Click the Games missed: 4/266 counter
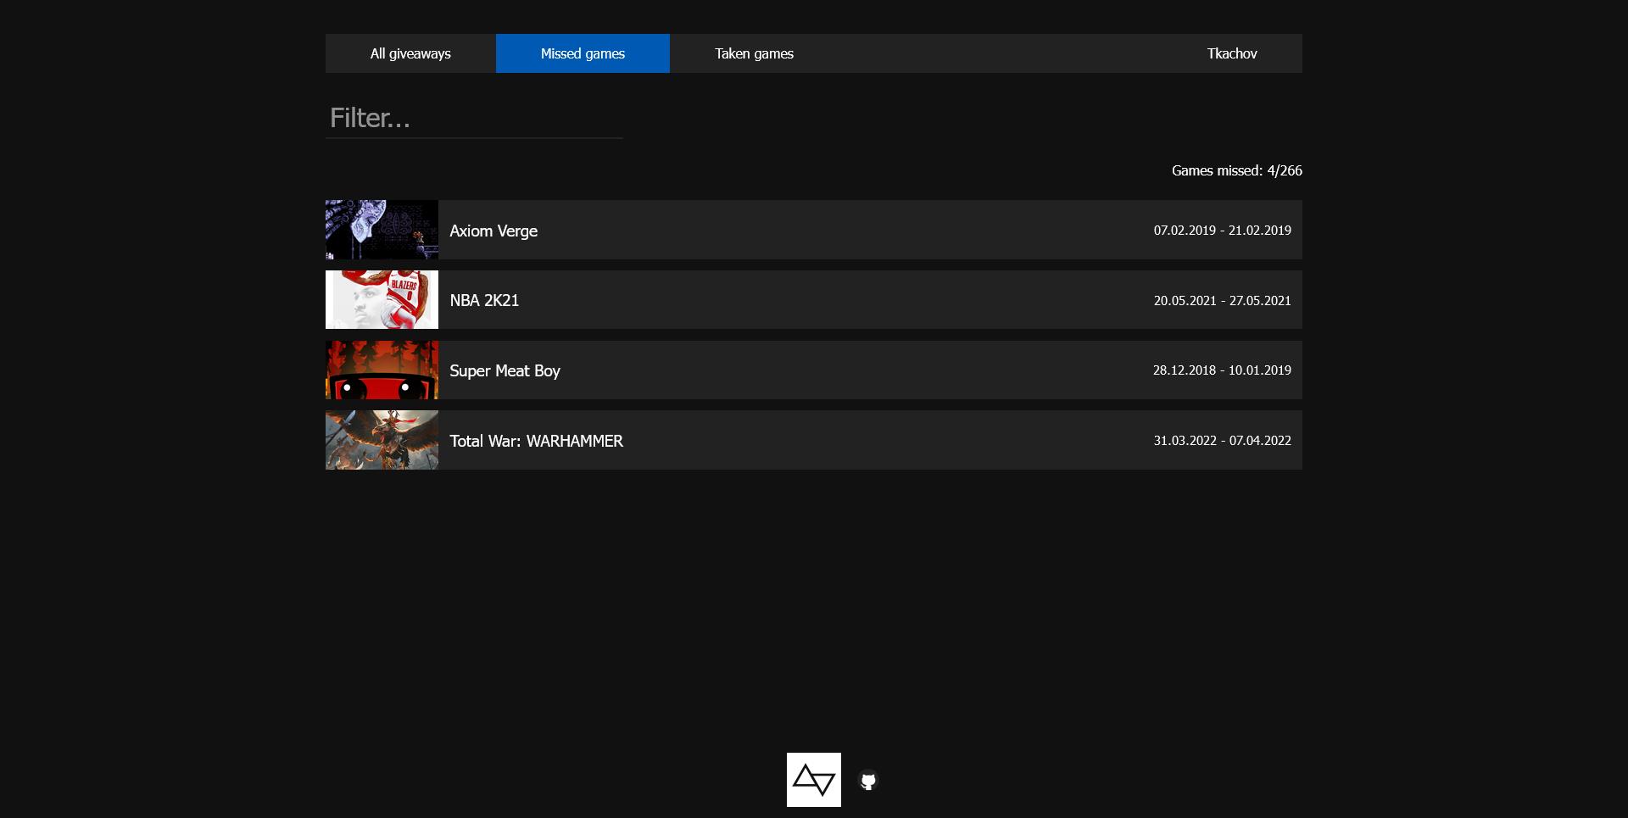This screenshot has width=1628, height=818. (x=1236, y=170)
